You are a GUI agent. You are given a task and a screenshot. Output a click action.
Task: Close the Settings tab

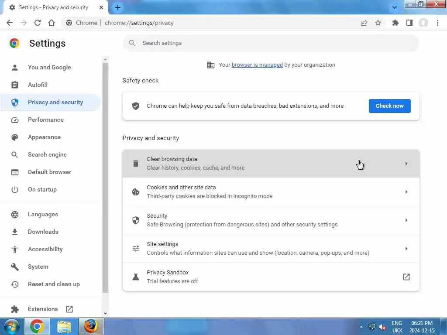coord(101,7)
